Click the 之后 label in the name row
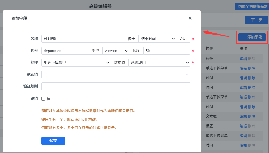The height and width of the screenshot is (153, 269). click(x=183, y=39)
